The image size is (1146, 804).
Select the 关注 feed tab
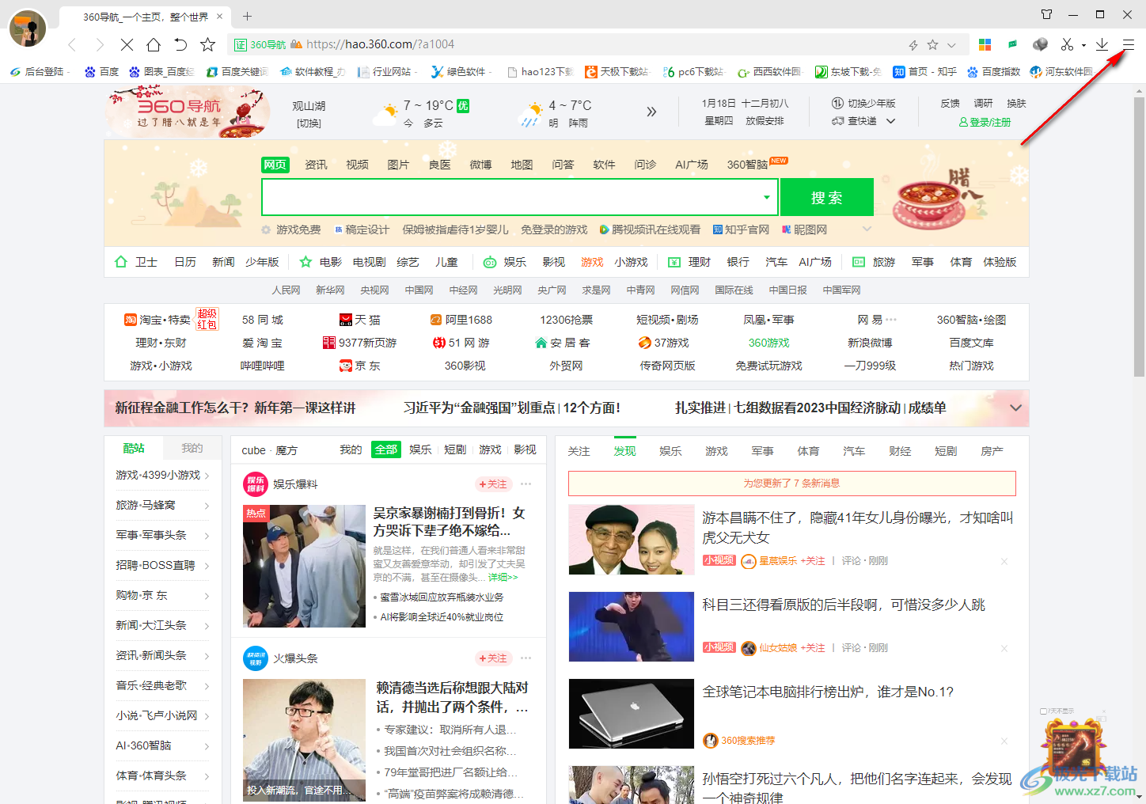pyautogui.click(x=579, y=451)
